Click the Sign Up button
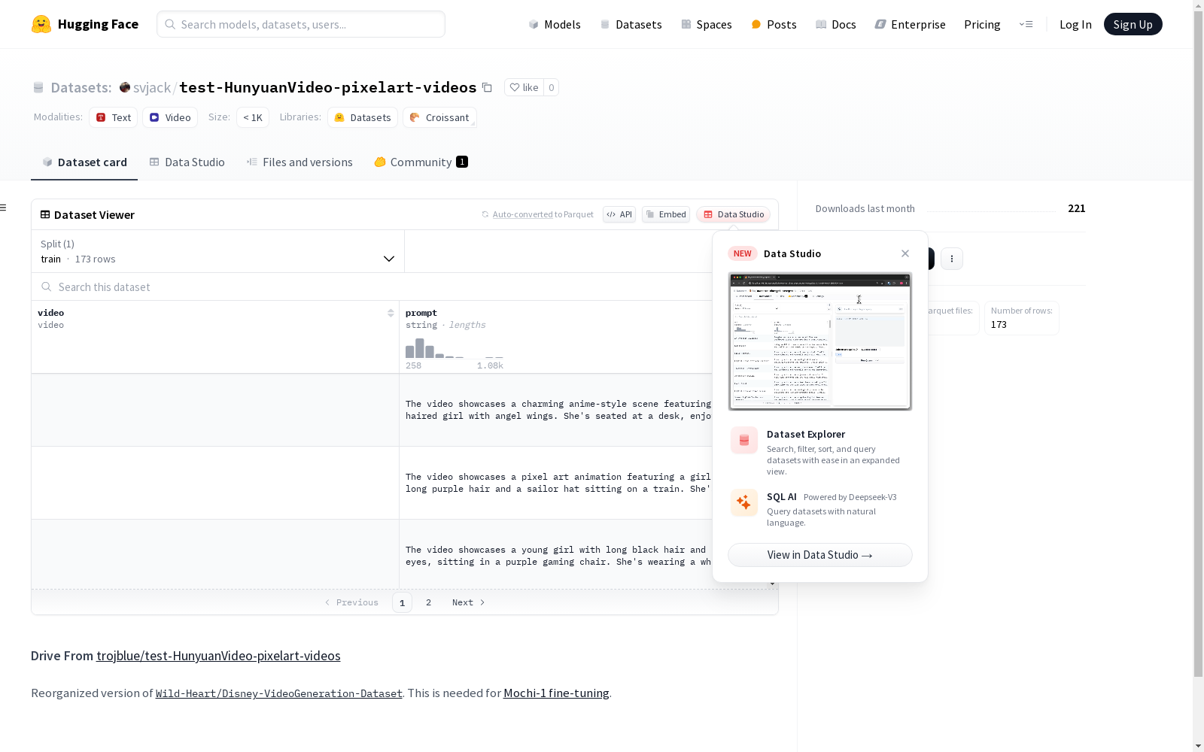This screenshot has height=752, width=1204. click(1133, 24)
